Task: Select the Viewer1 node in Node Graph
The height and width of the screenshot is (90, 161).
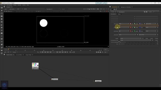Action: tap(98, 81)
